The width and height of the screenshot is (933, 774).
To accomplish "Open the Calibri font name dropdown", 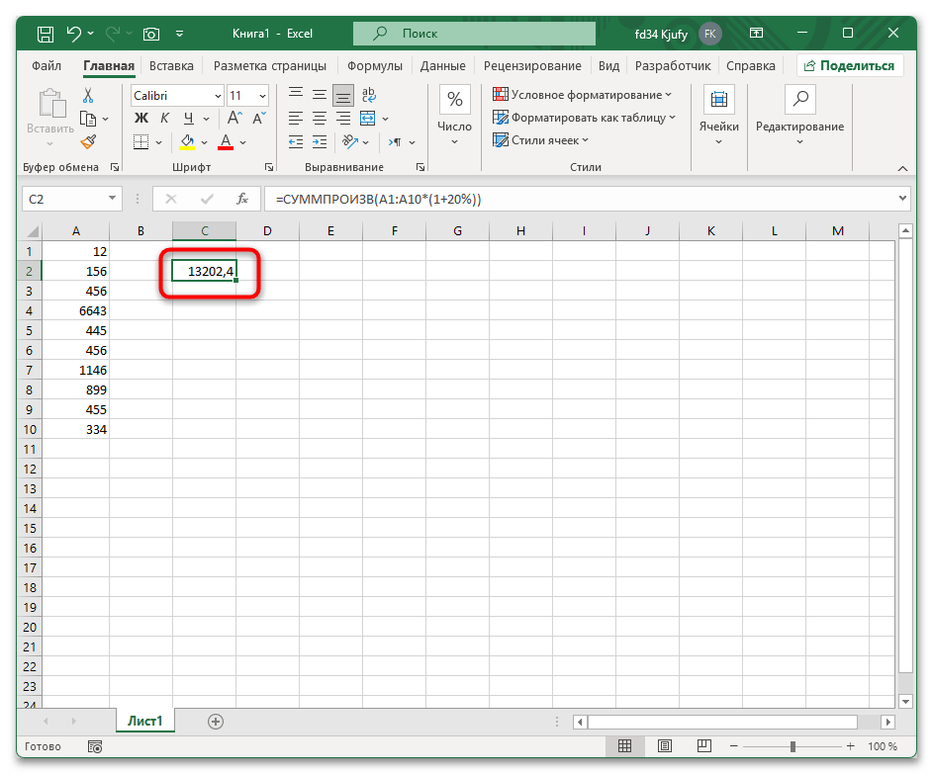I will point(218,96).
